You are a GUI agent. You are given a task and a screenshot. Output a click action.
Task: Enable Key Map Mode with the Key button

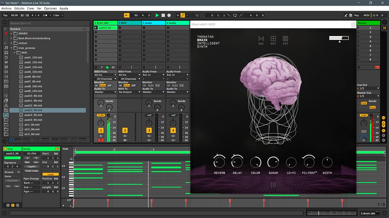click(357, 15)
